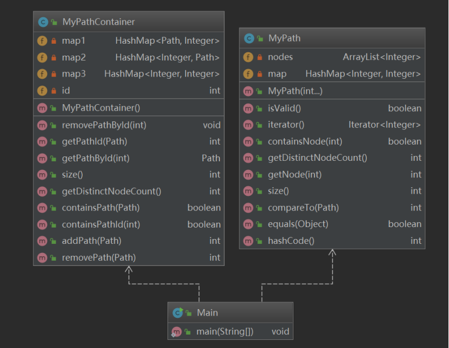The height and width of the screenshot is (348, 449).
Task: Click the private lock icon next to id
Action: pos(53,91)
